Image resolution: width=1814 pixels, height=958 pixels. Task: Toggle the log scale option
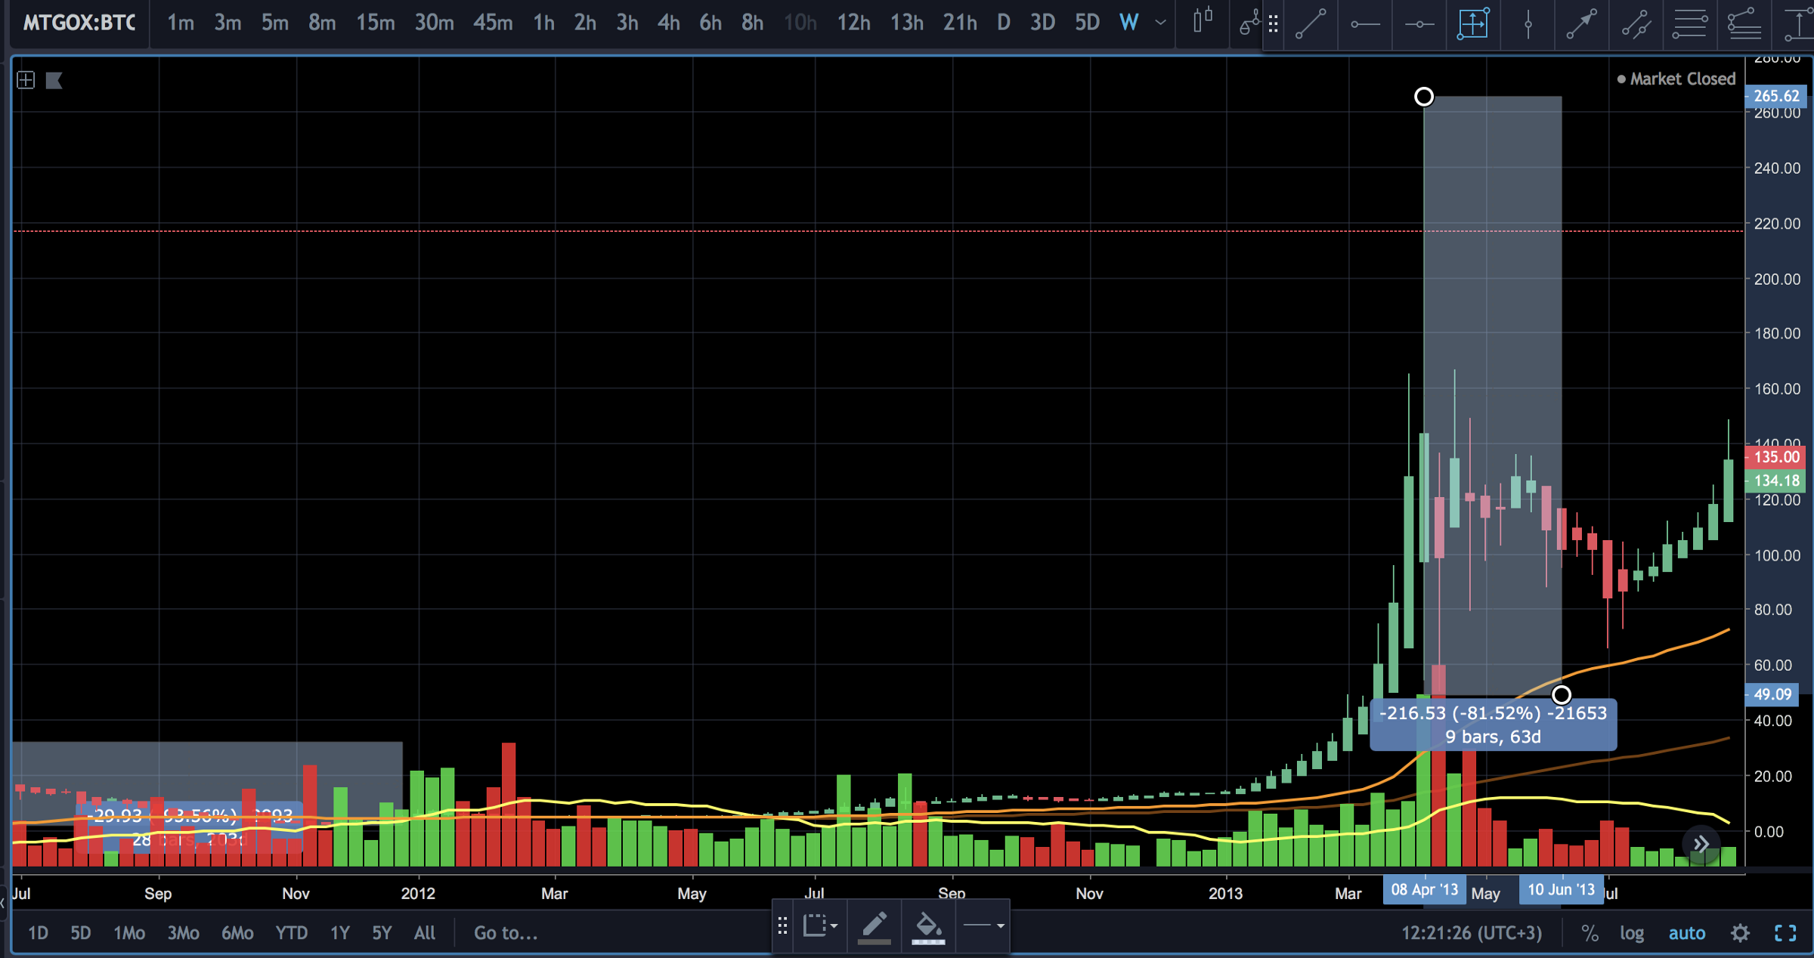tap(1632, 933)
